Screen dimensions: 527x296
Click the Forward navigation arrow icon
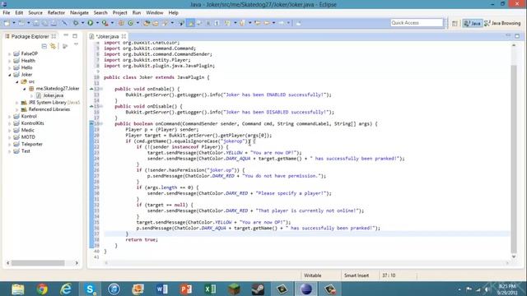(x=281, y=23)
